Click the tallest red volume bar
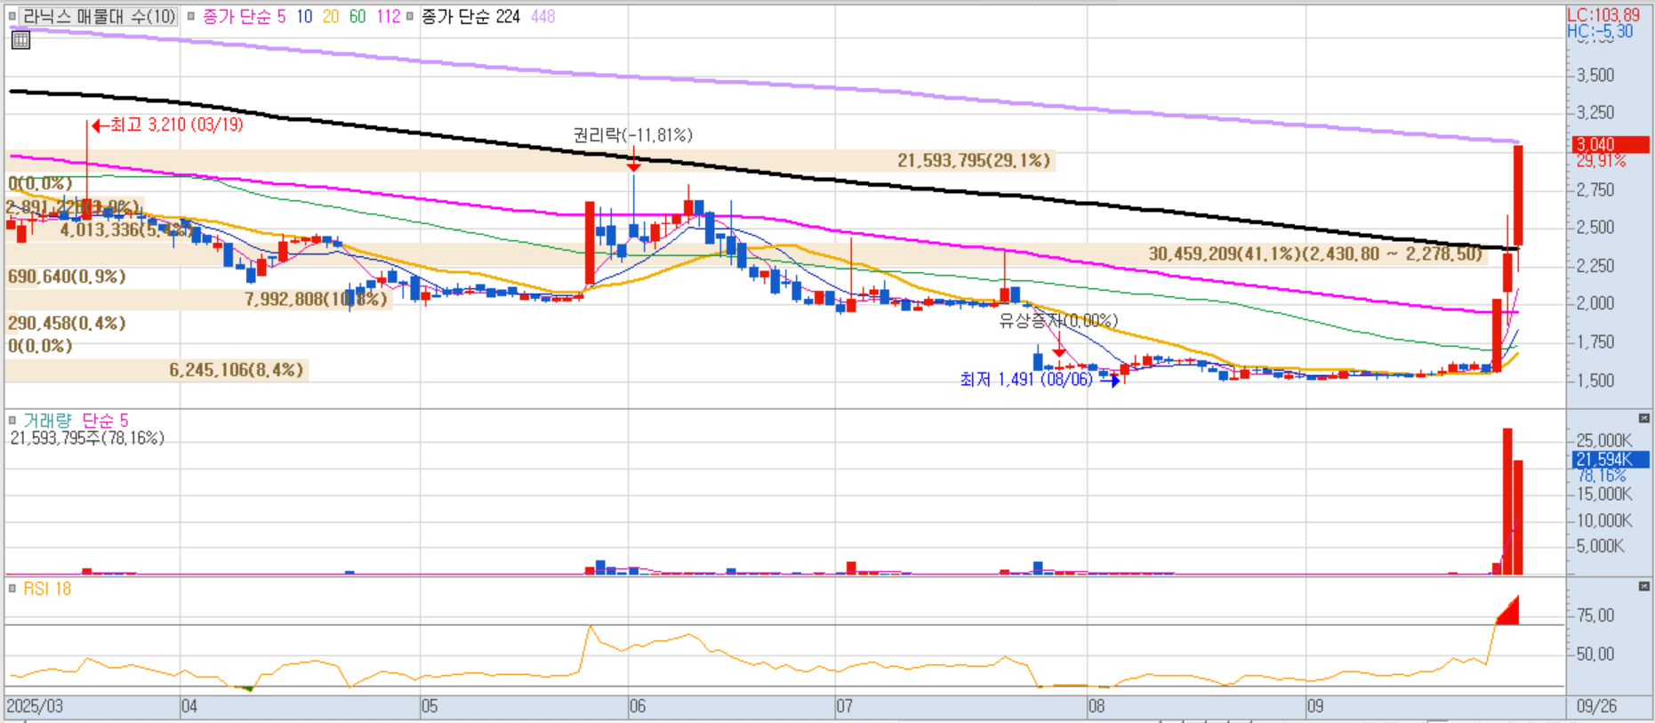Viewport: 1655px width, 723px height. 1507,502
